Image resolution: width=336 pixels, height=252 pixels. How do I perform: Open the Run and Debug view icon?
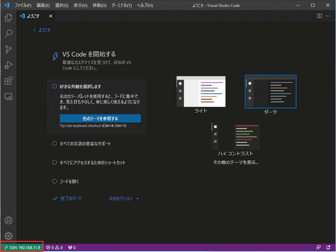pos(8,65)
